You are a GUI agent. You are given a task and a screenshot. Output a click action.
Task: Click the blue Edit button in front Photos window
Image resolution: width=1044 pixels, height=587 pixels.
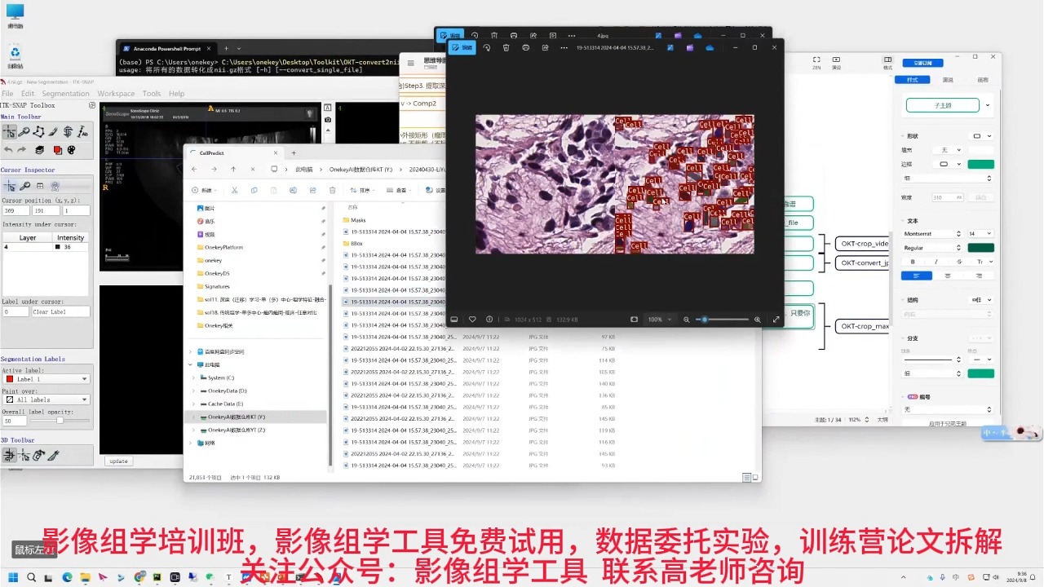pyautogui.click(x=462, y=48)
